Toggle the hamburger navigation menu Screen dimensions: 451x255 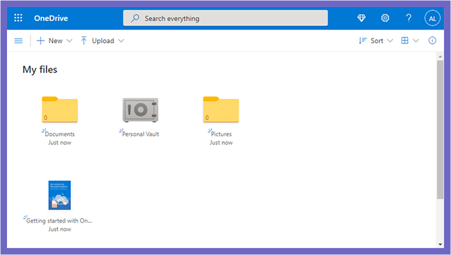pyautogui.click(x=19, y=41)
